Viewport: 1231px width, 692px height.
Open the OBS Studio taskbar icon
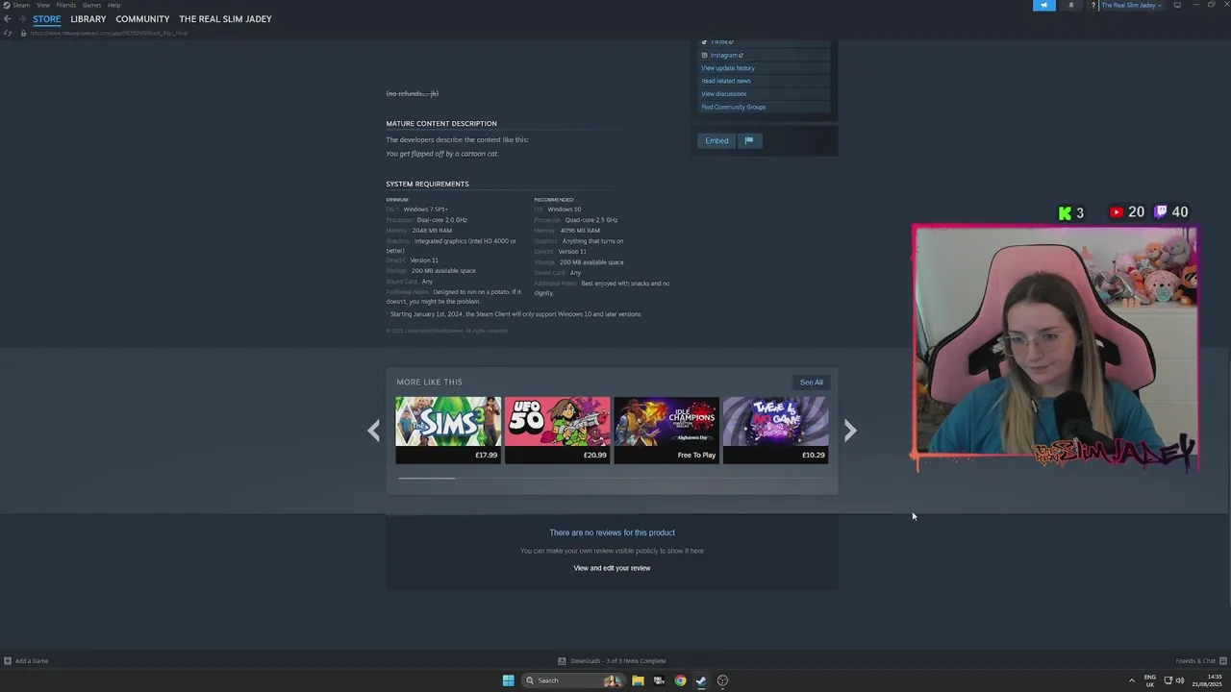(722, 680)
